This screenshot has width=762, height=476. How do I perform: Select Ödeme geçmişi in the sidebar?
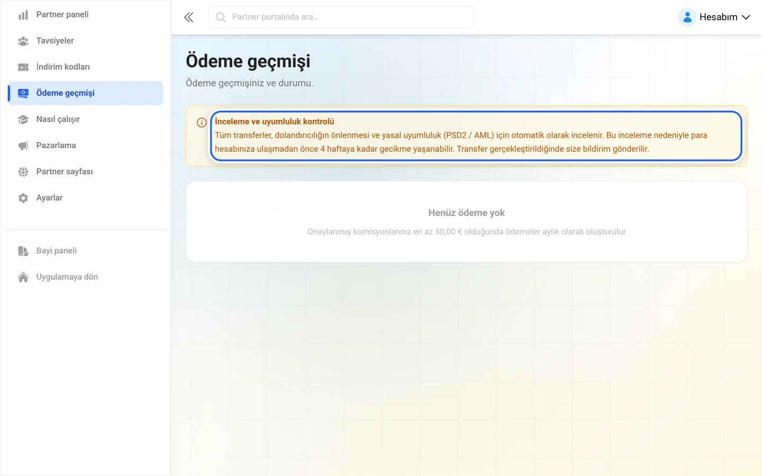click(85, 93)
